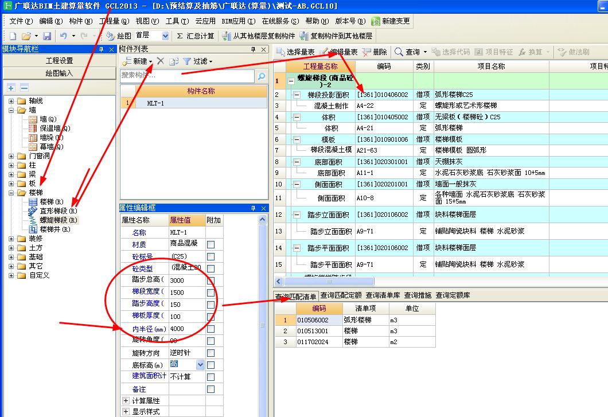608x417 pixels.
Task: Toggle the 建筑面积计算 附加 checkbox
Action: coord(211,377)
